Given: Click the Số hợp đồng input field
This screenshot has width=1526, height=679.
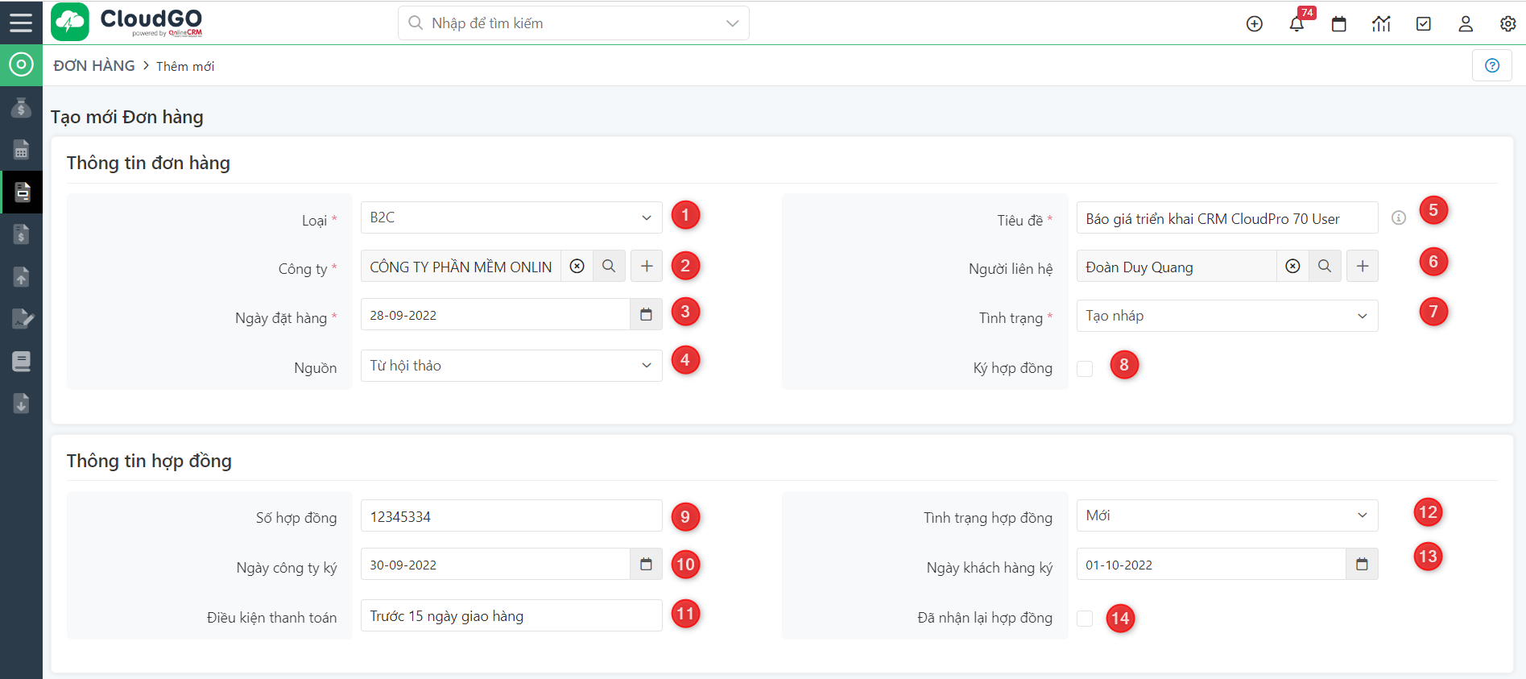Looking at the screenshot, I should pos(511,516).
